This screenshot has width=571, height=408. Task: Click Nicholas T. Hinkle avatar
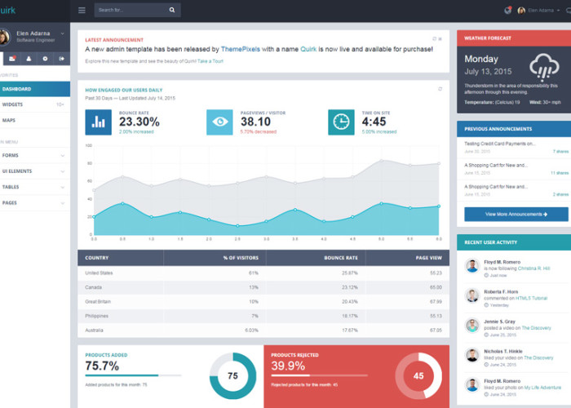(472, 355)
